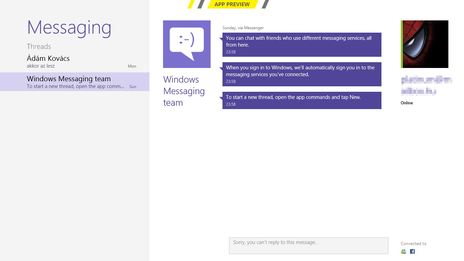Open the Spider-Man profile picture
Screen dimensions: 464x261
425,44
